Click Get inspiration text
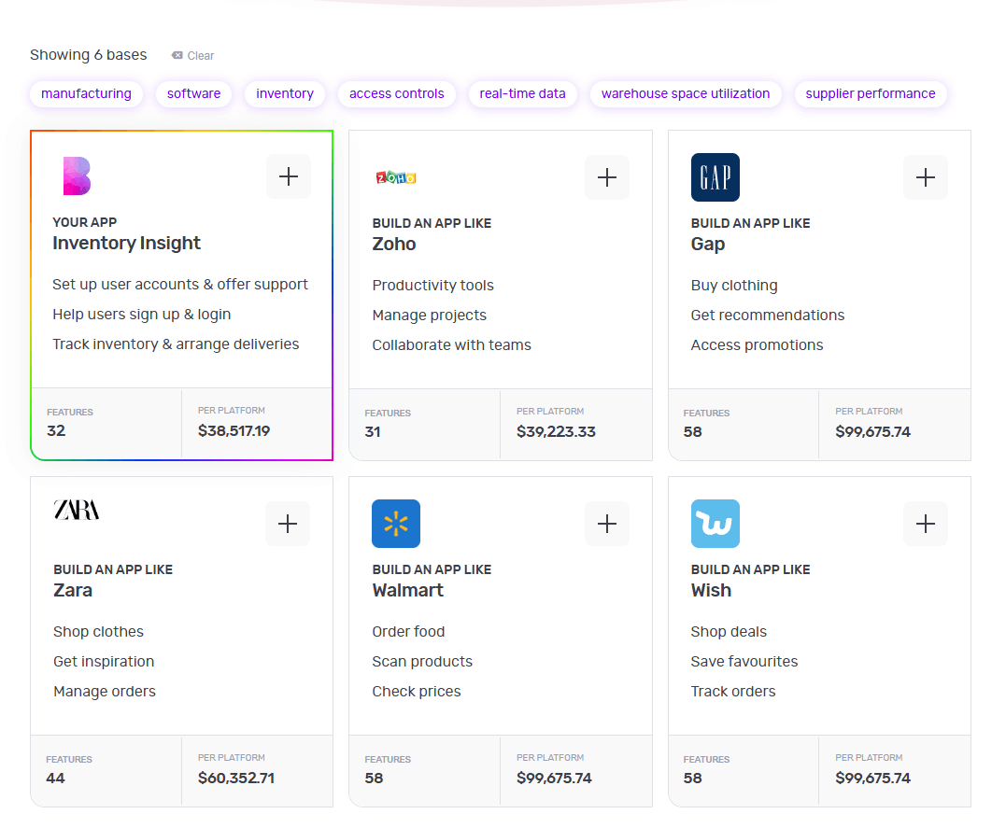Screen dimensions: 1006x828 104,662
